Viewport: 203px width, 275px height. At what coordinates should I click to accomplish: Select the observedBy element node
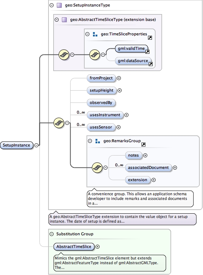pyautogui.click(x=101, y=103)
